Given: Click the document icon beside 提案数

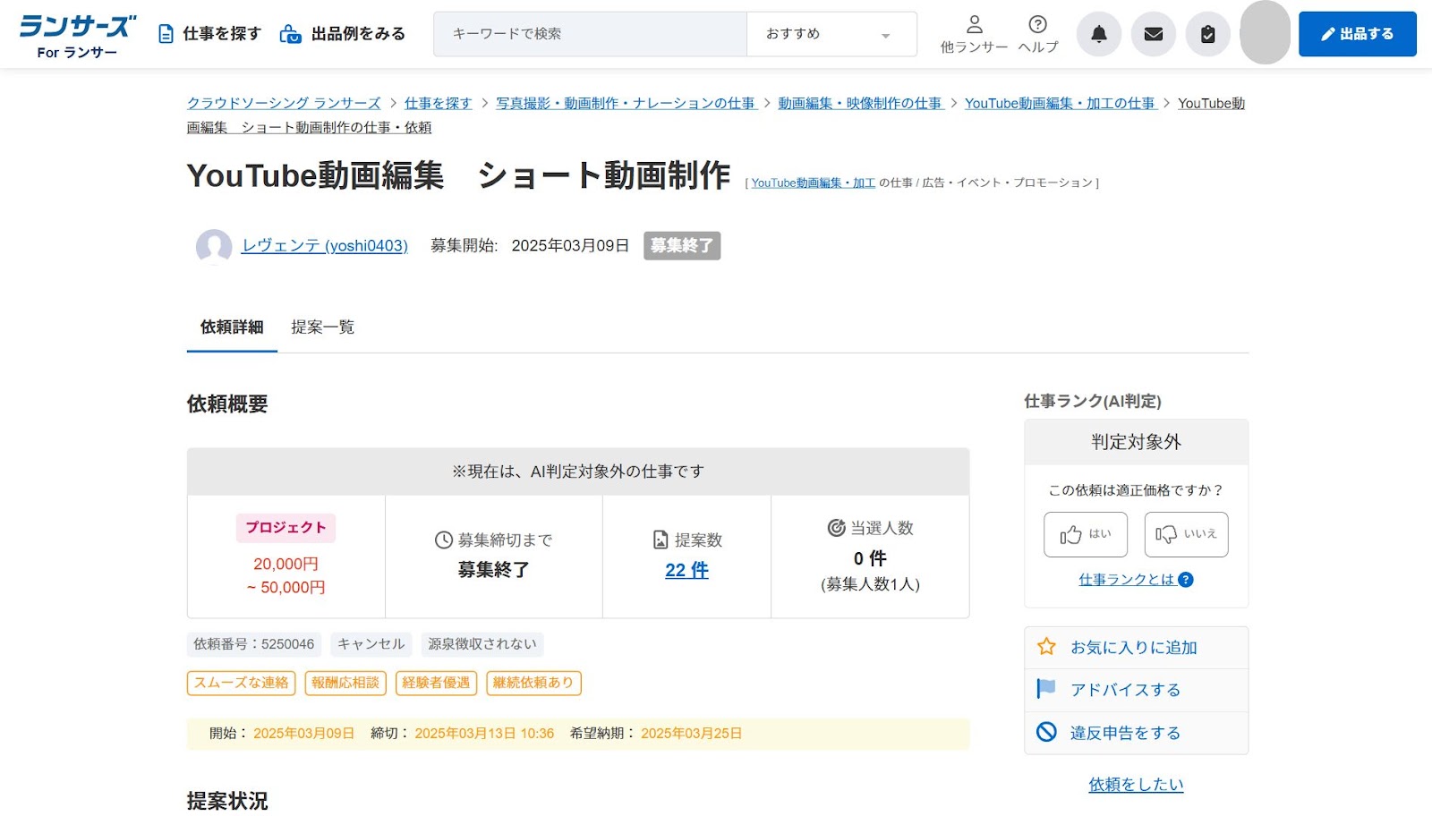Looking at the screenshot, I should [661, 540].
